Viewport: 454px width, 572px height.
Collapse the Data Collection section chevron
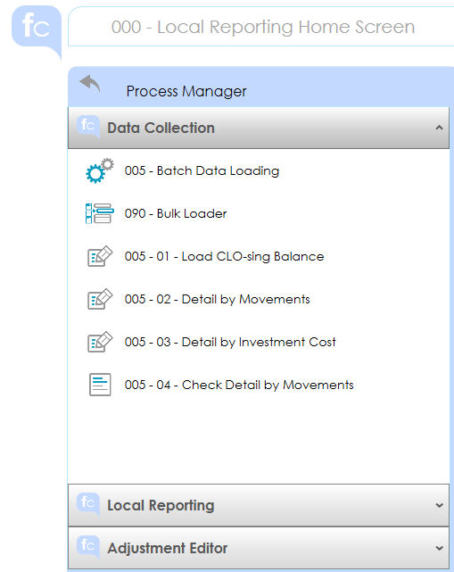[x=439, y=128]
